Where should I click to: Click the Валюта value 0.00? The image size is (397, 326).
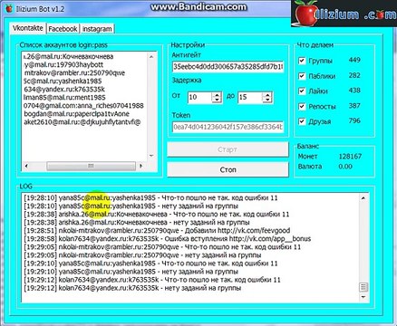click(345, 167)
